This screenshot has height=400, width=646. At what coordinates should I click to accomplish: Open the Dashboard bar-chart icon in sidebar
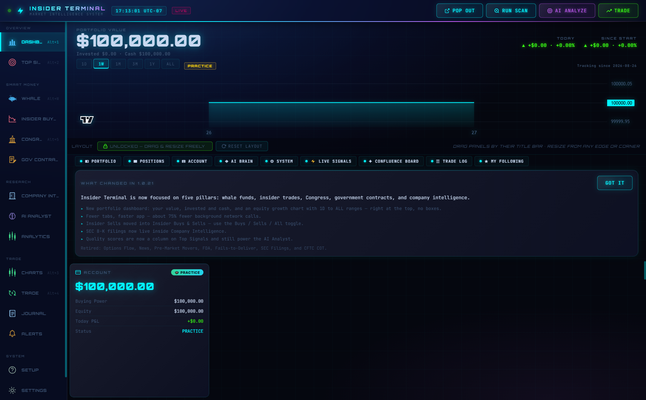tap(12, 42)
